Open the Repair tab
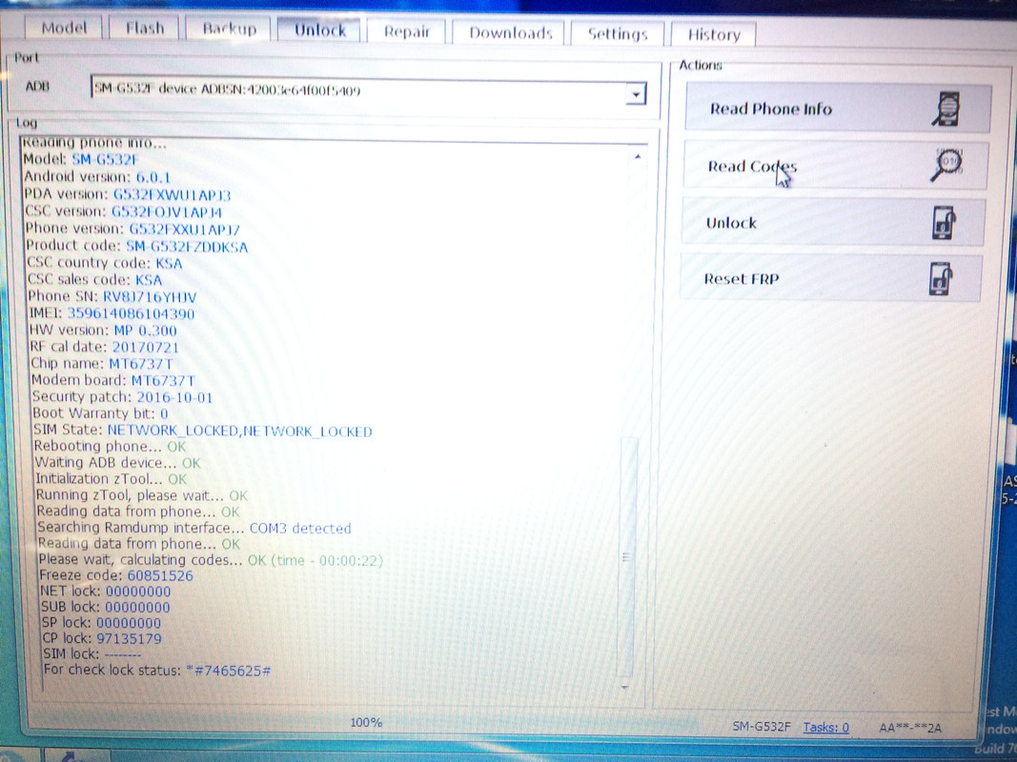 [407, 31]
